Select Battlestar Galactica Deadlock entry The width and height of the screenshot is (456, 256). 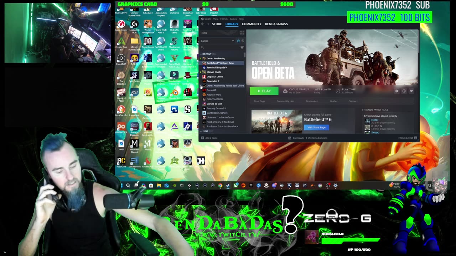click(x=222, y=127)
